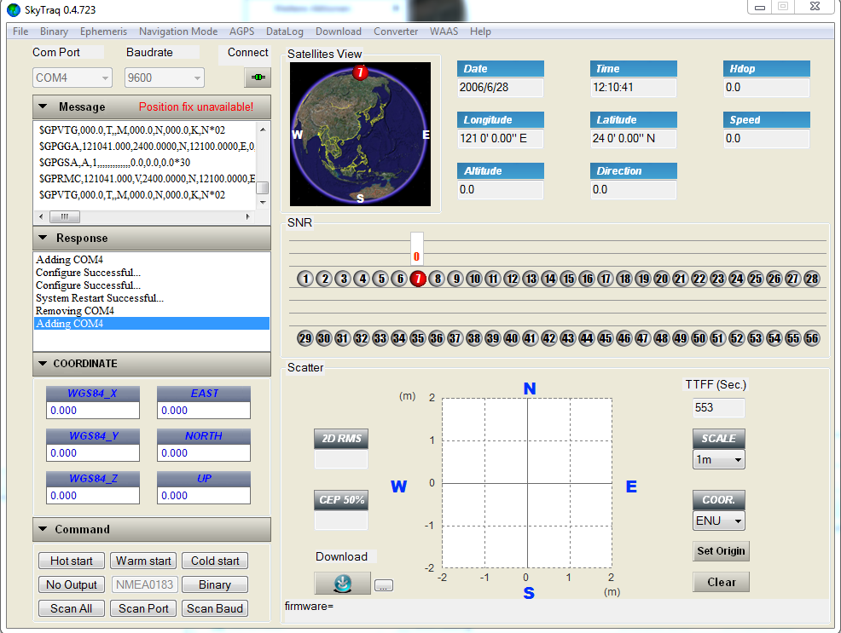Image resolution: width=841 pixels, height=633 pixels.
Task: Collapse the Response panel
Action: 43,238
